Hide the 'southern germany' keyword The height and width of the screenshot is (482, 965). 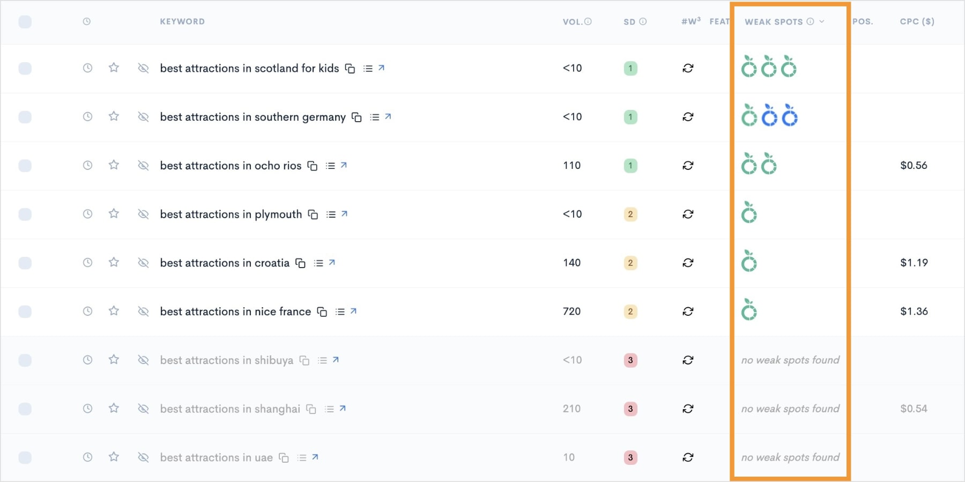(143, 117)
